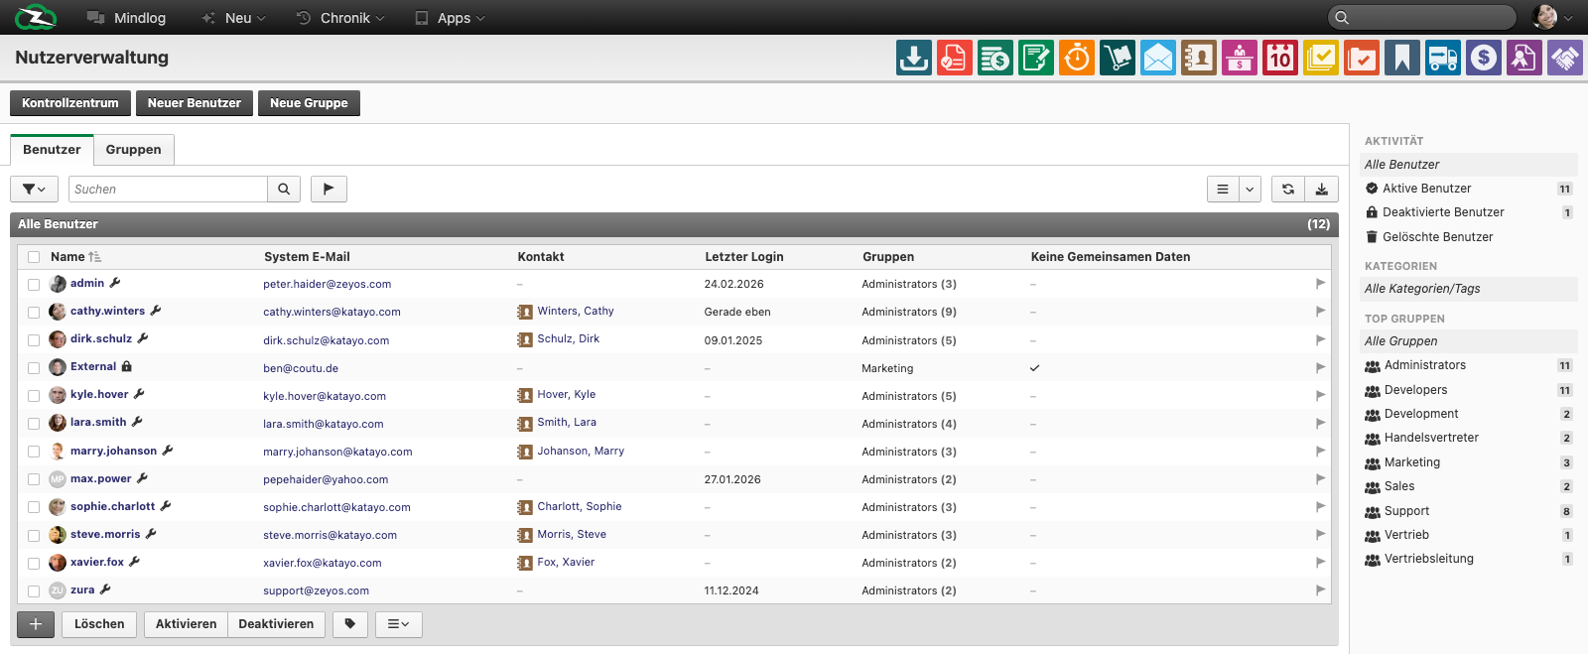This screenshot has height=654, width=1588.
Task: Open the pink cashier desk app icon
Action: click(1239, 58)
